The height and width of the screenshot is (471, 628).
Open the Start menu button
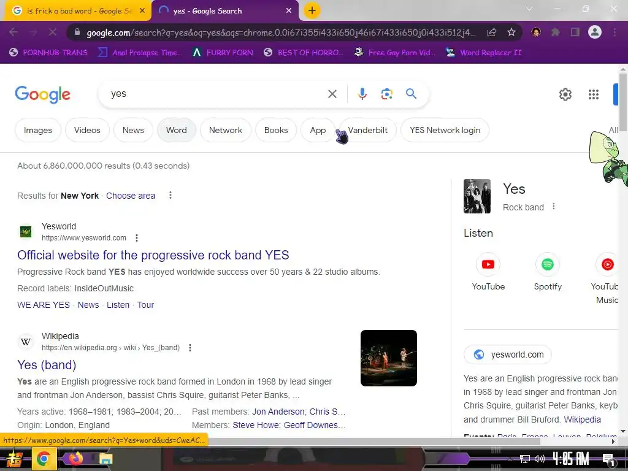13,459
